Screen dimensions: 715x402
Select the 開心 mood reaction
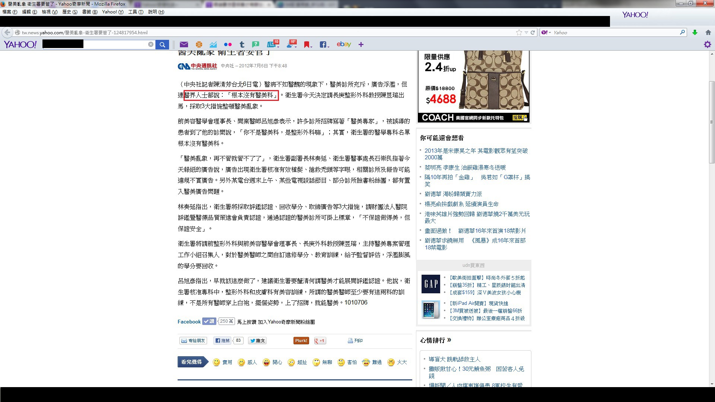[272, 362]
